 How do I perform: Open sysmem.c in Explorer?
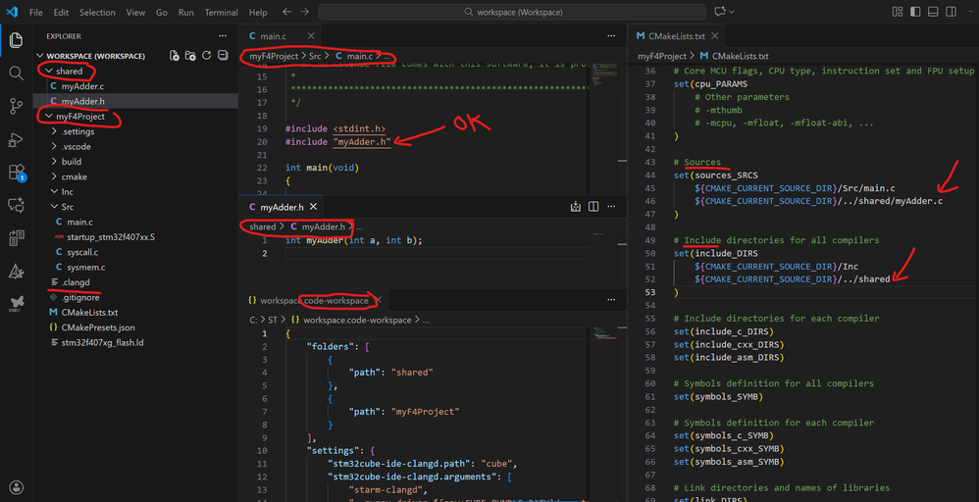coord(85,268)
